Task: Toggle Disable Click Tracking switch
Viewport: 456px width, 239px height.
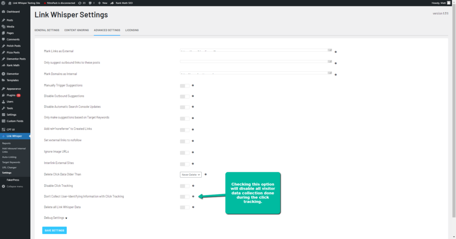Action: pos(184,186)
